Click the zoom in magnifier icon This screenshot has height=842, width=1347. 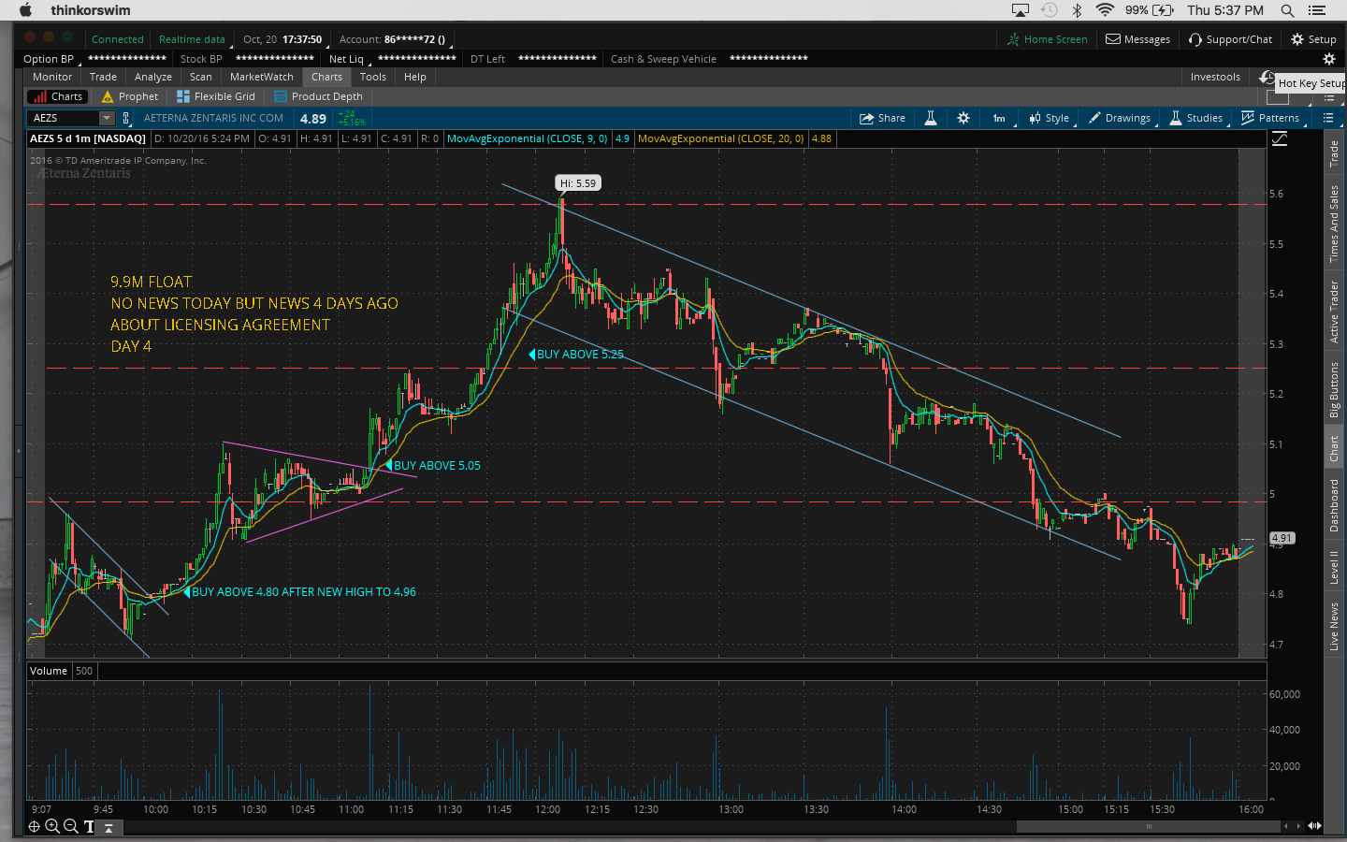pyautogui.click(x=52, y=826)
